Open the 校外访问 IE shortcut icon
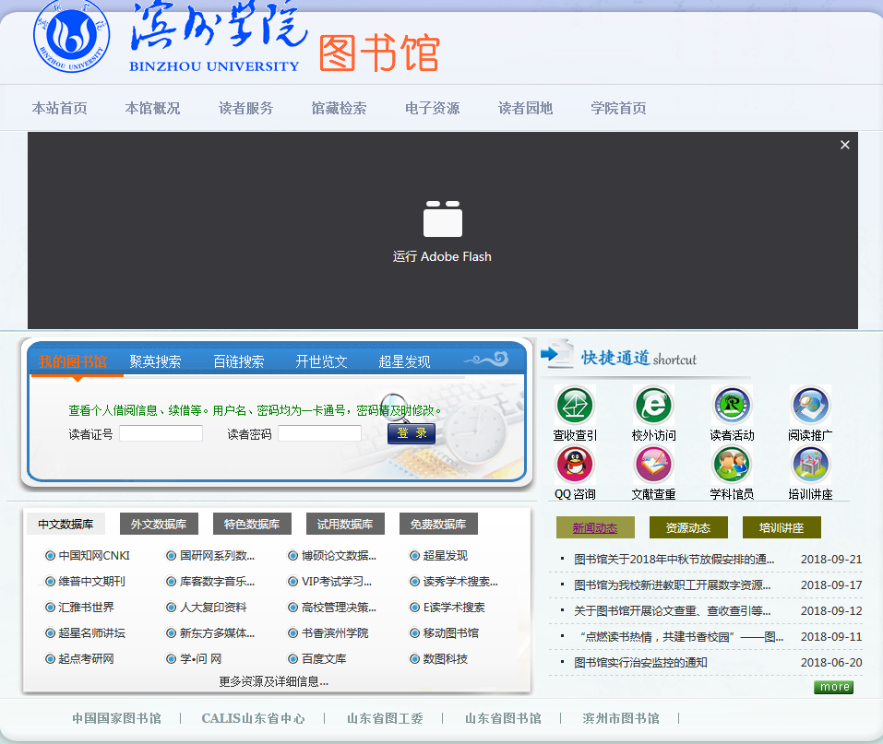This screenshot has height=744, width=883. coord(653,407)
